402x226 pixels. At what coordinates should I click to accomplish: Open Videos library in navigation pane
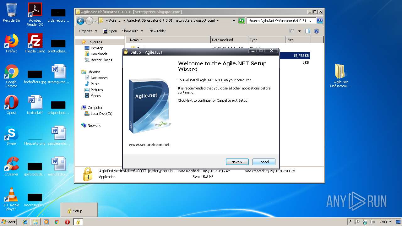pyautogui.click(x=95, y=96)
